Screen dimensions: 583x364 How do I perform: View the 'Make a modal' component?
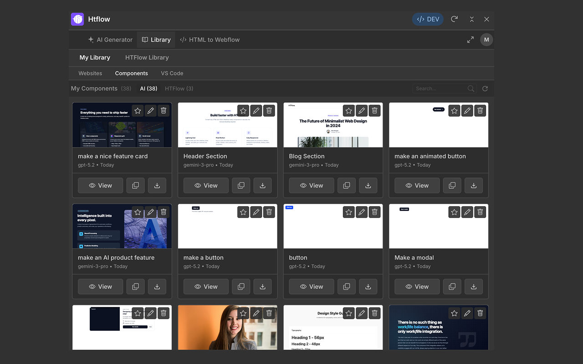[x=418, y=287]
